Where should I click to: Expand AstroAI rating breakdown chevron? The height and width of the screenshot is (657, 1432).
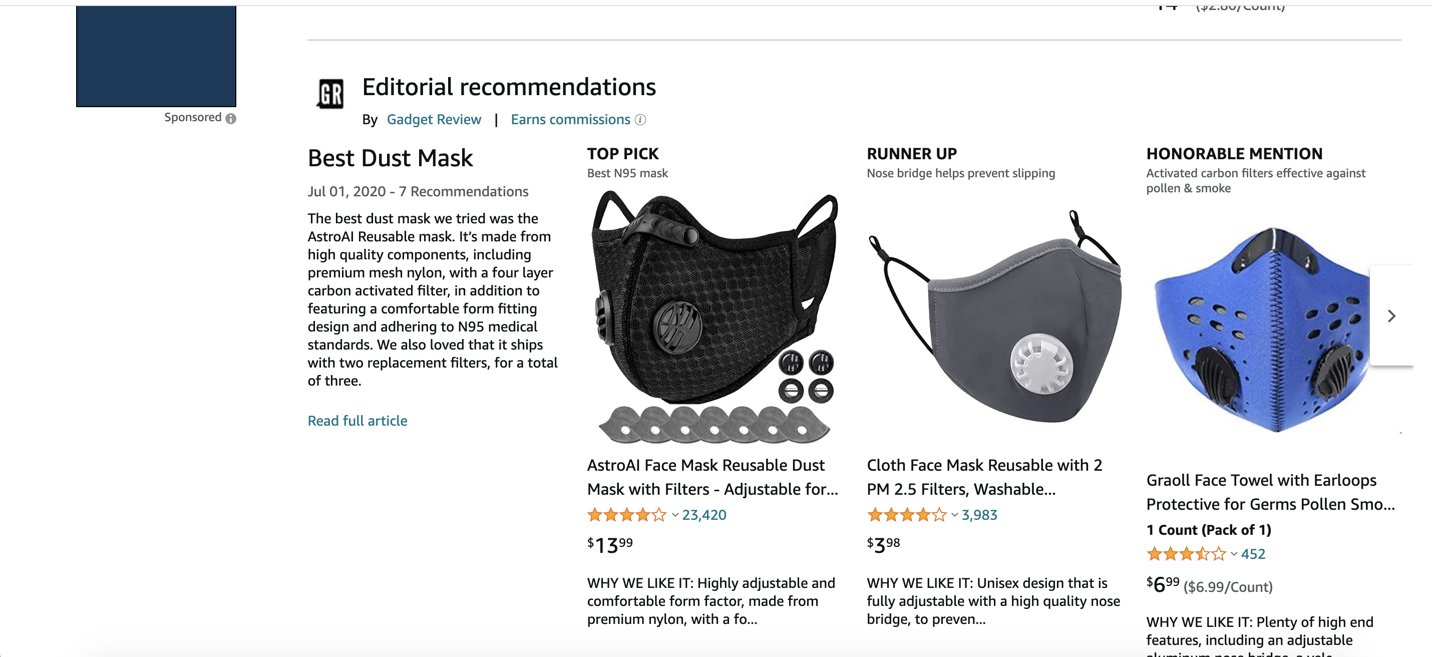pyautogui.click(x=675, y=515)
